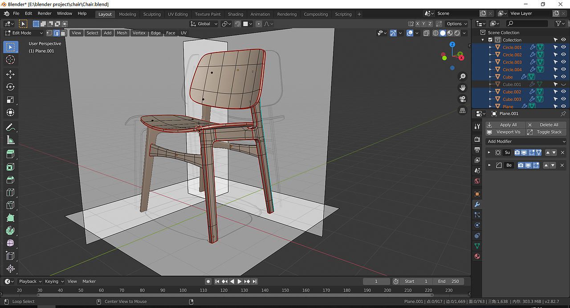Open the Material properties tab

[x=477, y=256]
